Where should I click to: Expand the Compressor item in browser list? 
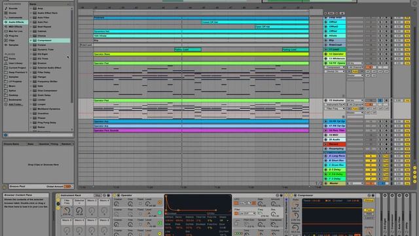[31, 41]
